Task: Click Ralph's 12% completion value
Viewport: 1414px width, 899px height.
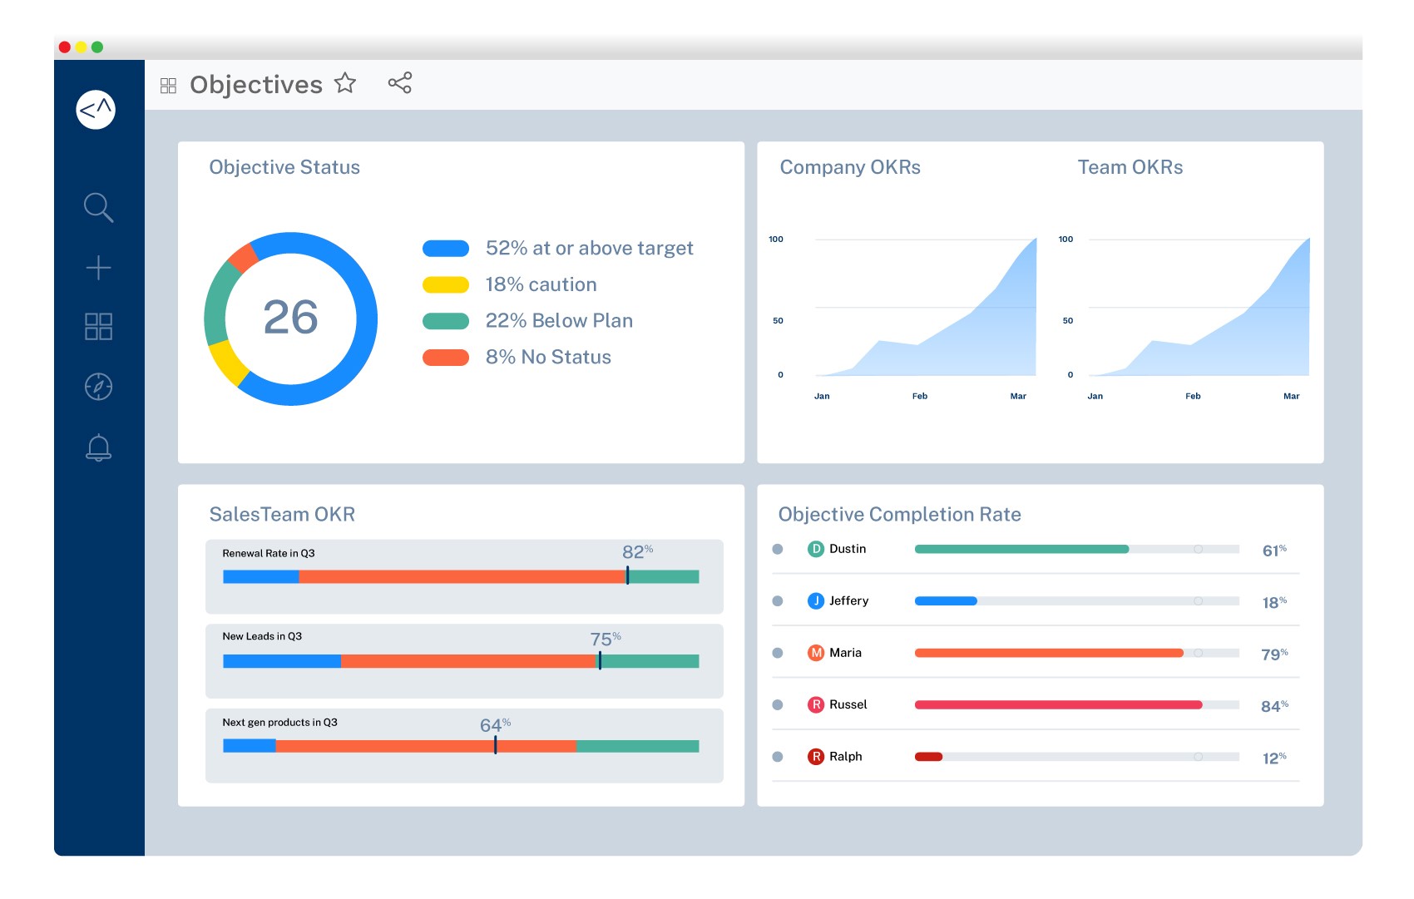Action: click(x=1274, y=758)
